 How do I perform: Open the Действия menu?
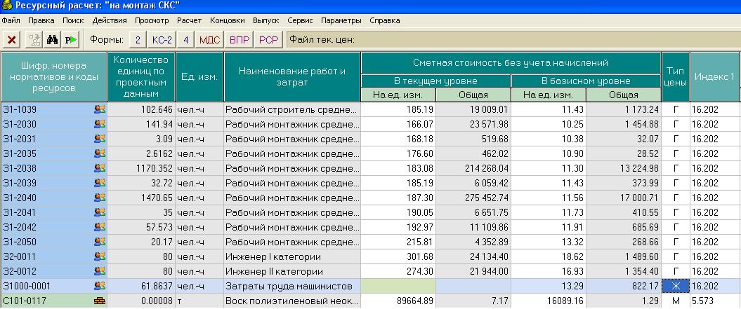tap(110, 21)
